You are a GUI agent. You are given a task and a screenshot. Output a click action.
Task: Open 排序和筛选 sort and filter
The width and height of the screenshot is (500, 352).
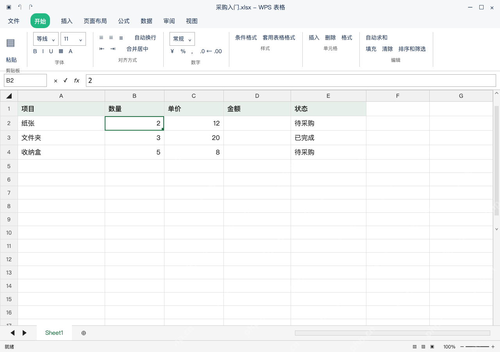click(x=412, y=49)
